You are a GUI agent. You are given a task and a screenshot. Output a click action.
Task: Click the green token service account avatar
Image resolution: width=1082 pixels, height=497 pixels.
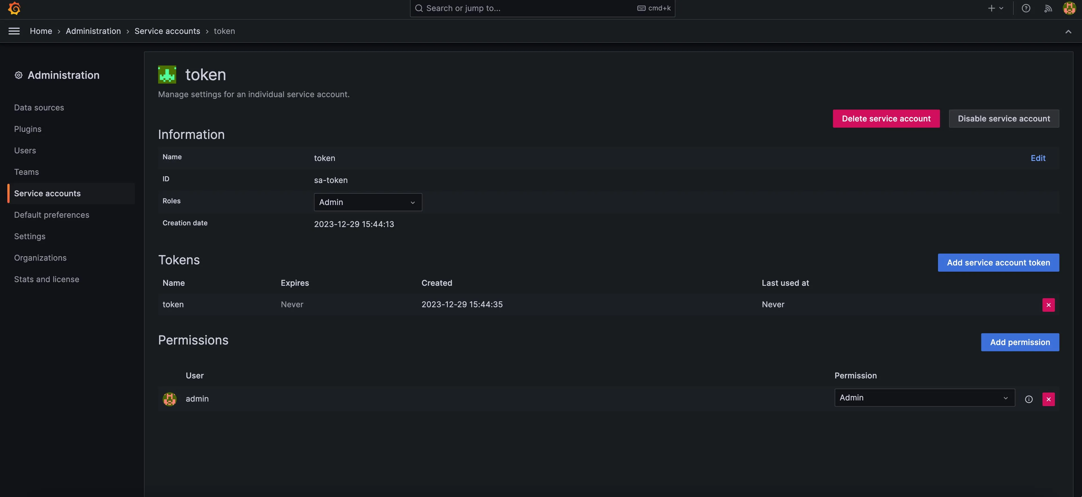167,75
